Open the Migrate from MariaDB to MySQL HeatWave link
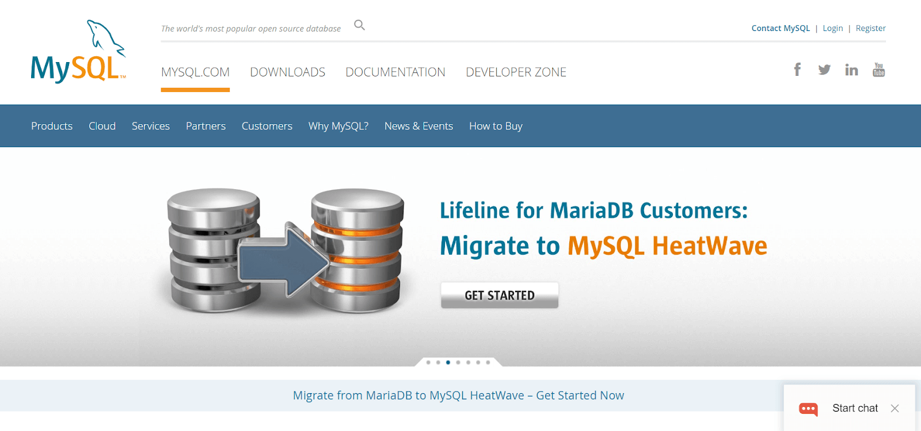 pos(459,395)
